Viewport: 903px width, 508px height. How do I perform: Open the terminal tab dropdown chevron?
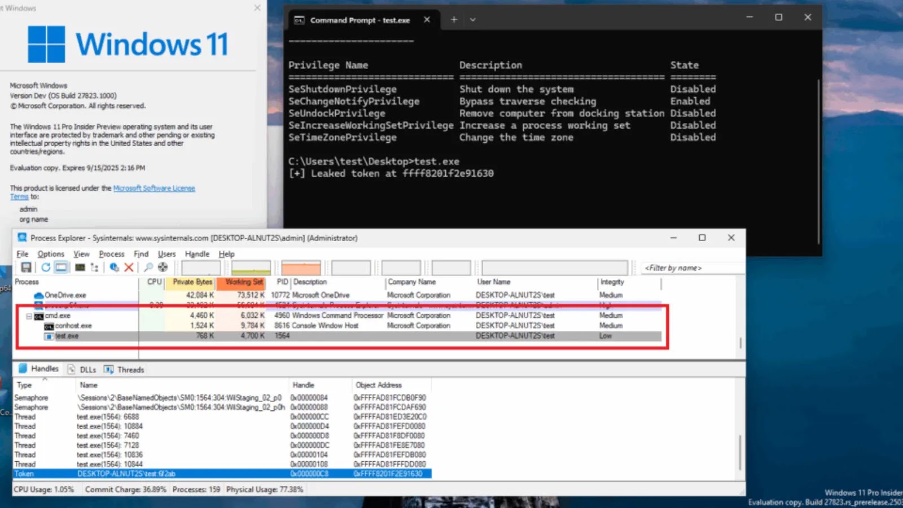tap(473, 20)
